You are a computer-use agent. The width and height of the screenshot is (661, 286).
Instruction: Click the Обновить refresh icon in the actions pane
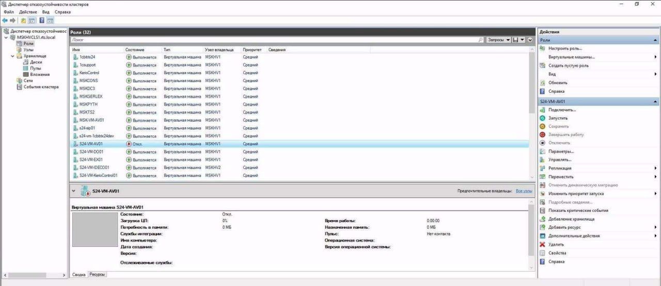click(x=542, y=82)
